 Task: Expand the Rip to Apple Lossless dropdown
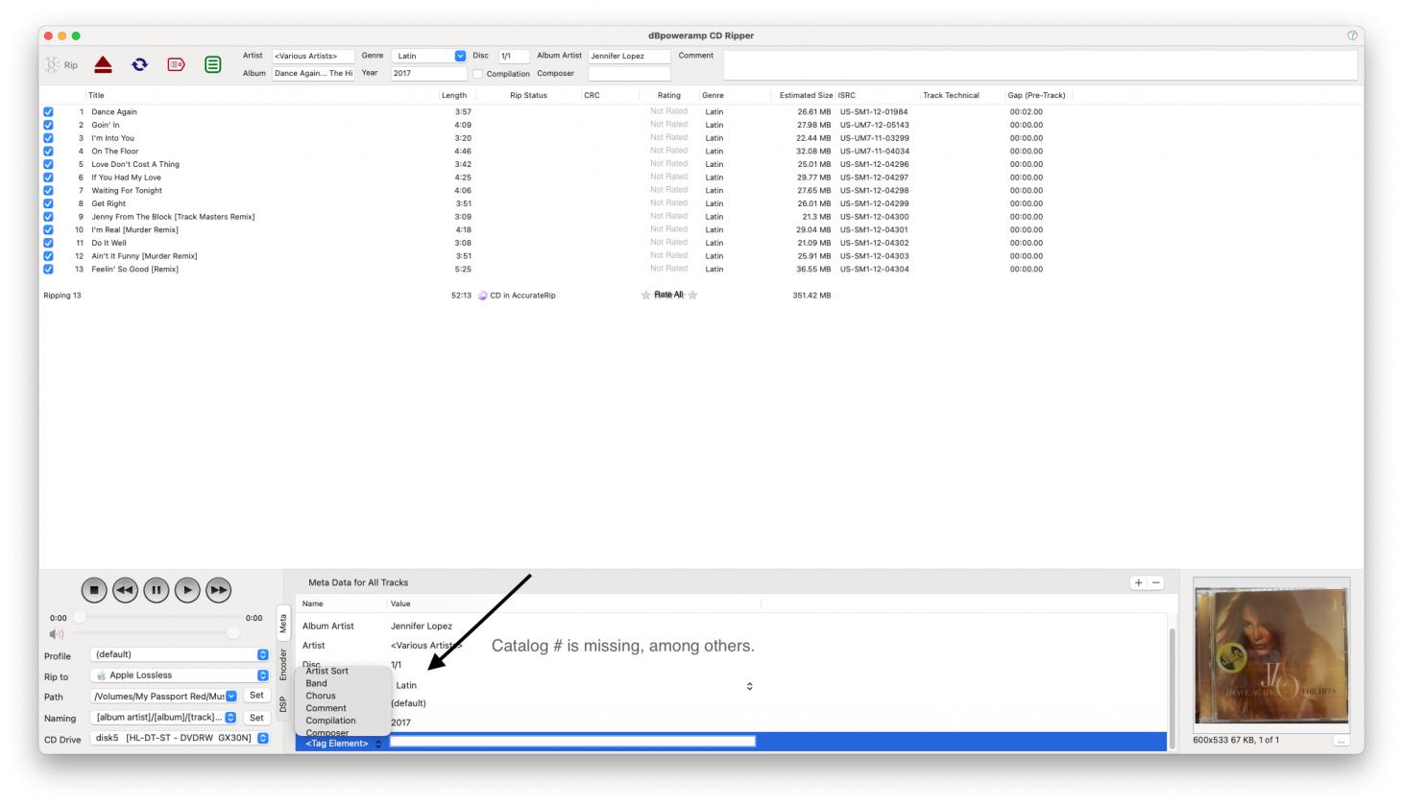(x=262, y=675)
